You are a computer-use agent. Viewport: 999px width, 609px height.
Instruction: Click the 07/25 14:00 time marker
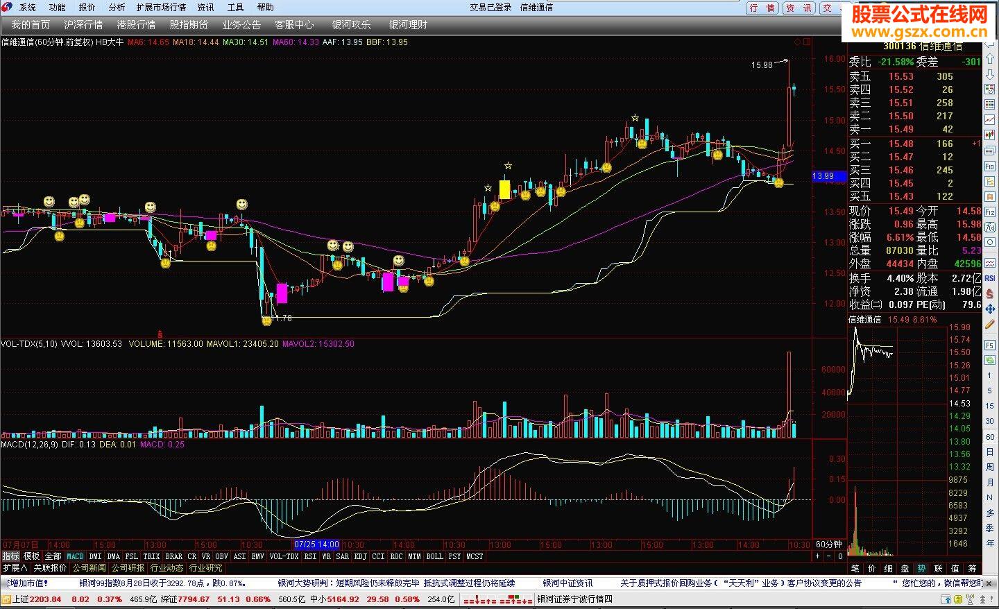point(316,544)
